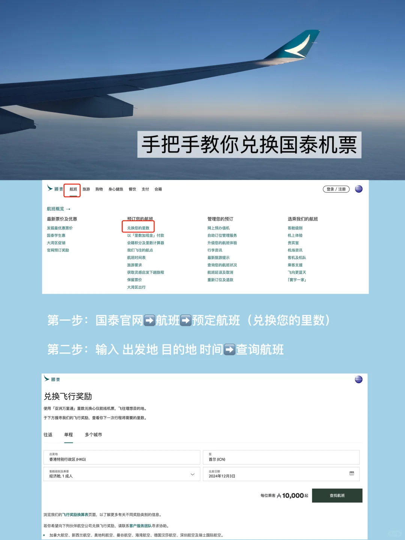Expand the 客舱级别及乘客 dropdown

(x=122, y=474)
